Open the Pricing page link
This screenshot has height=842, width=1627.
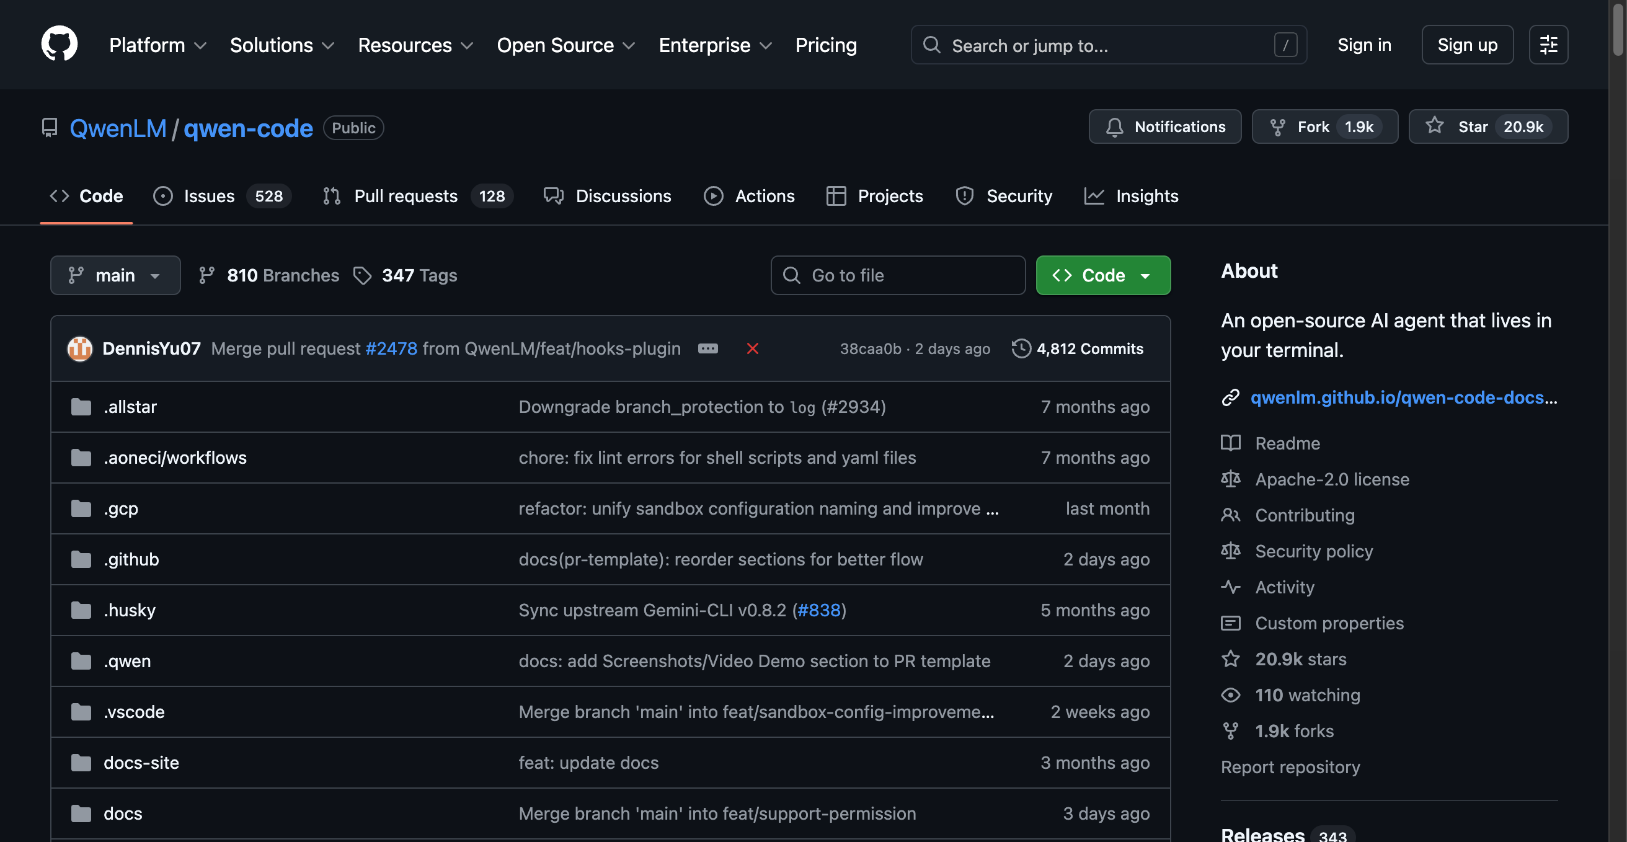click(x=826, y=45)
